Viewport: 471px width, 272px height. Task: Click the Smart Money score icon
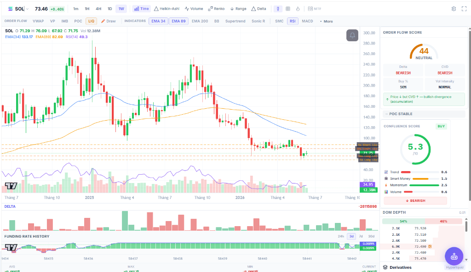386,178
